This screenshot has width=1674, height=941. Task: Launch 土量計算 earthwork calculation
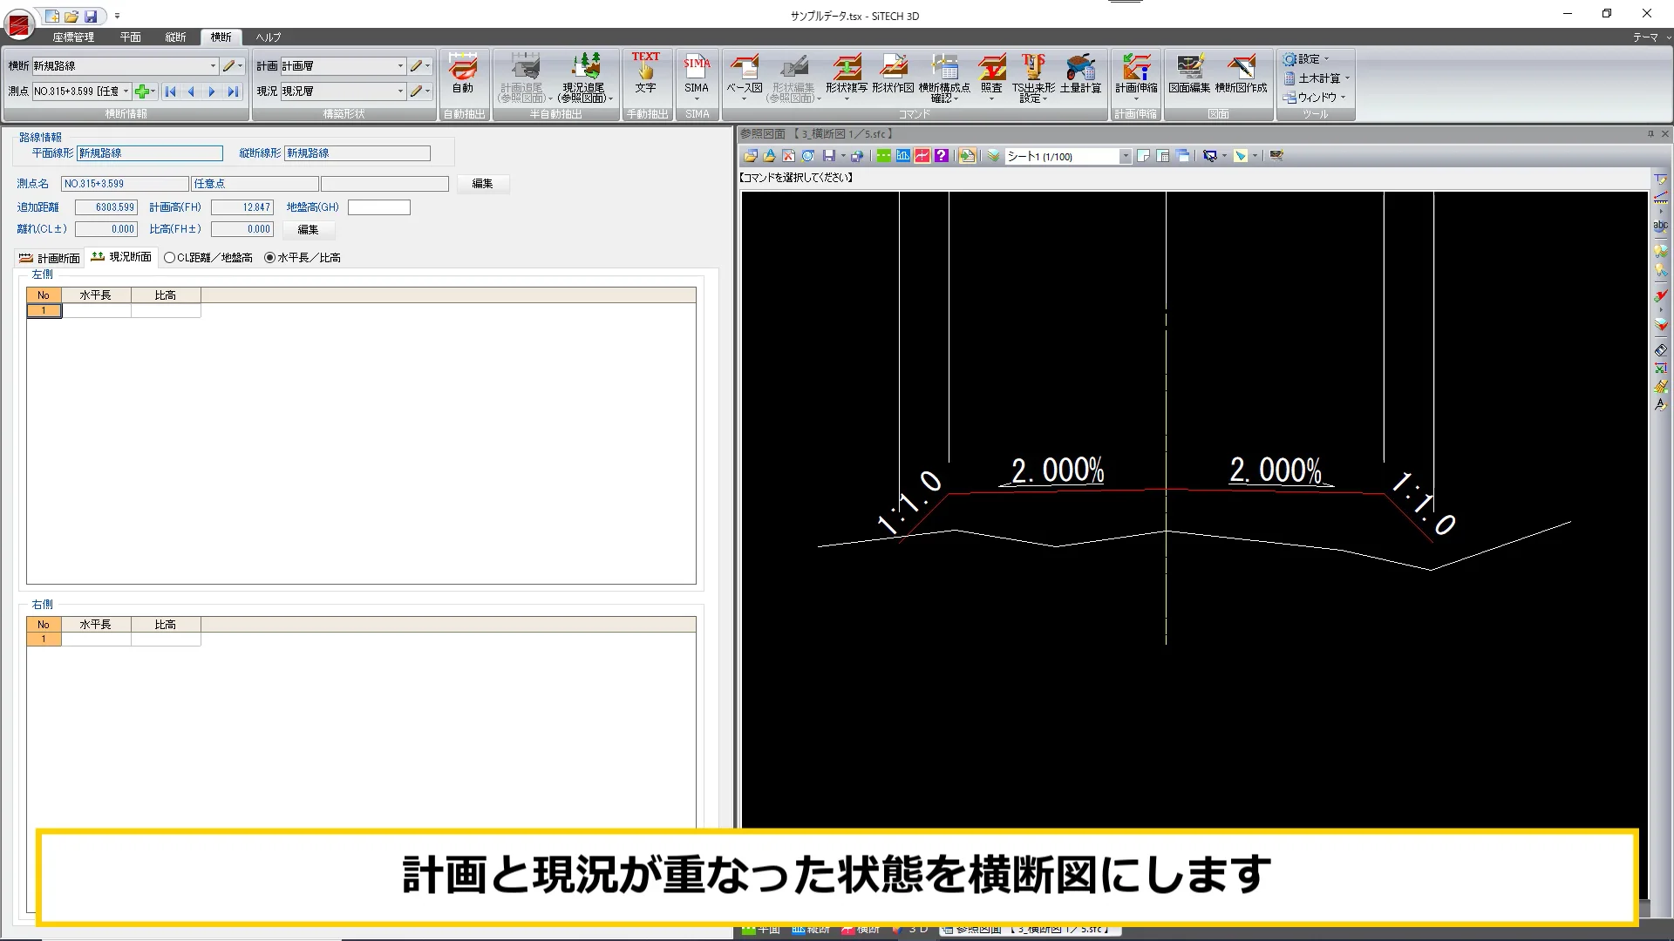(x=1080, y=73)
